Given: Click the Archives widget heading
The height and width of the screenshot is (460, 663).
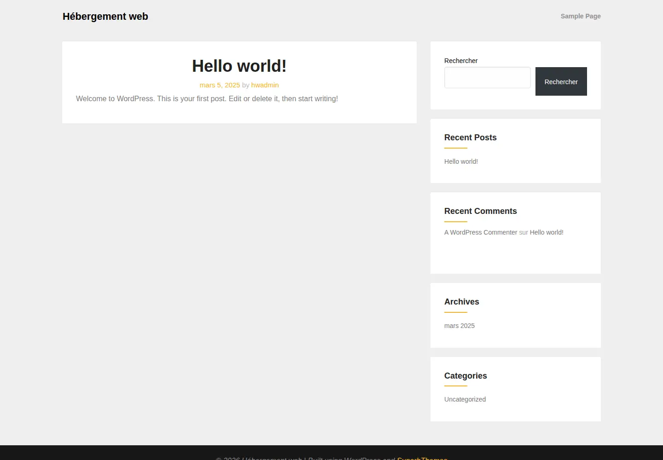Looking at the screenshot, I should pos(462,302).
